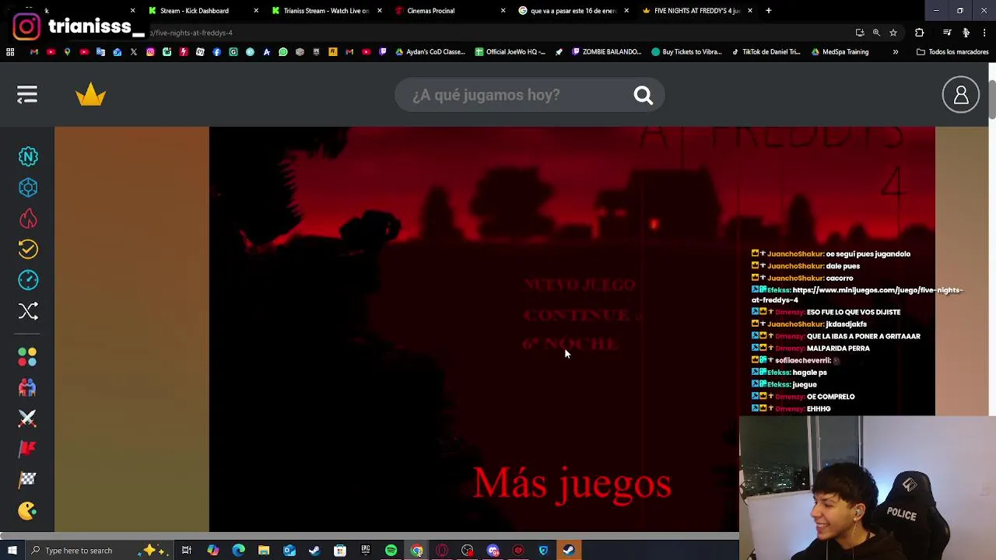The image size is (996, 560).
Task: Open 'Buy Tickets to Vibra...' bookmark
Action: click(x=687, y=52)
